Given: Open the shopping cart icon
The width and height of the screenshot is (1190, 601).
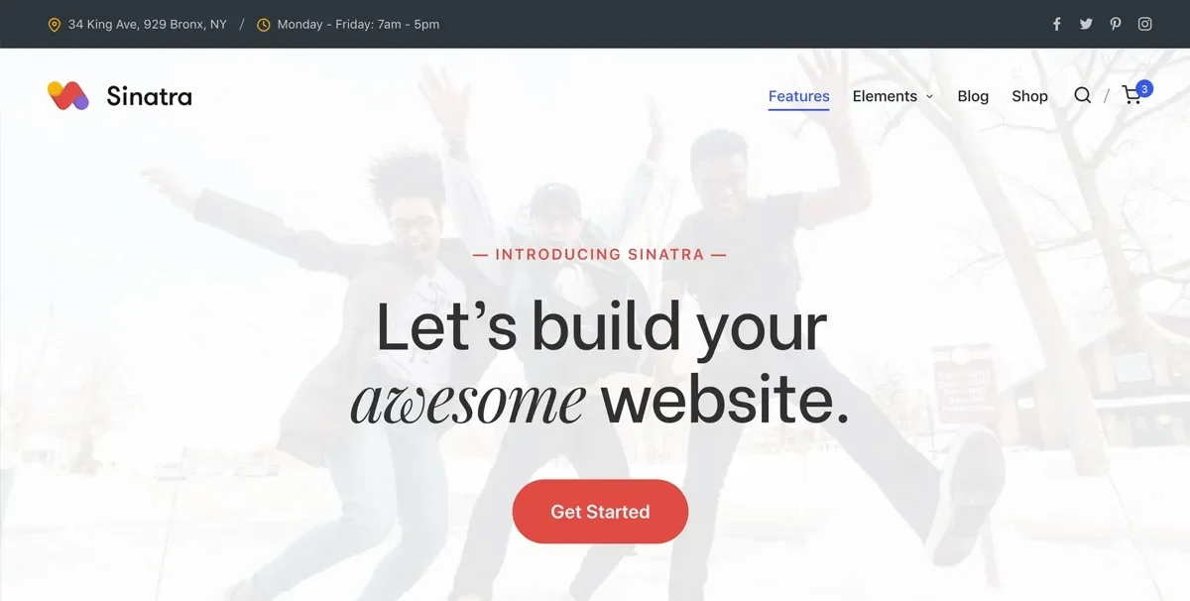Looking at the screenshot, I should point(1131,95).
